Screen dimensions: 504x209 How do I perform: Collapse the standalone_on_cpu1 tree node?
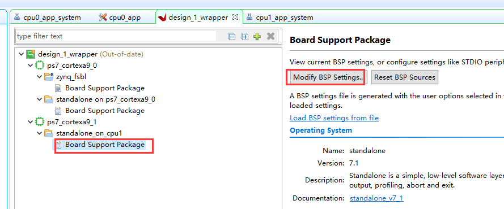coord(40,133)
